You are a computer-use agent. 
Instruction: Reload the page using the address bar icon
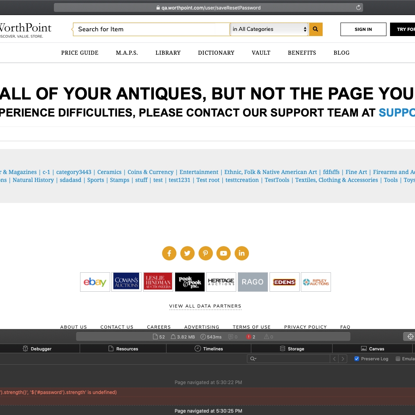coord(358,8)
